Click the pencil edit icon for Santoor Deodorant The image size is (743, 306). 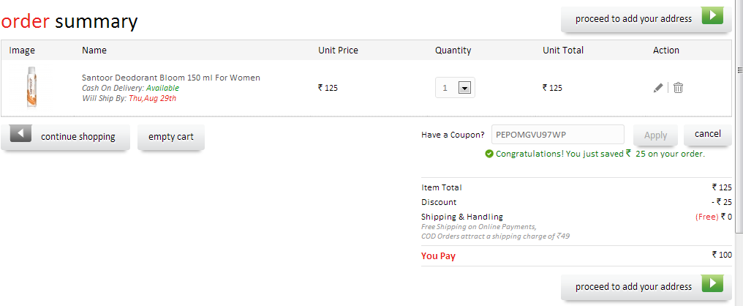(657, 88)
